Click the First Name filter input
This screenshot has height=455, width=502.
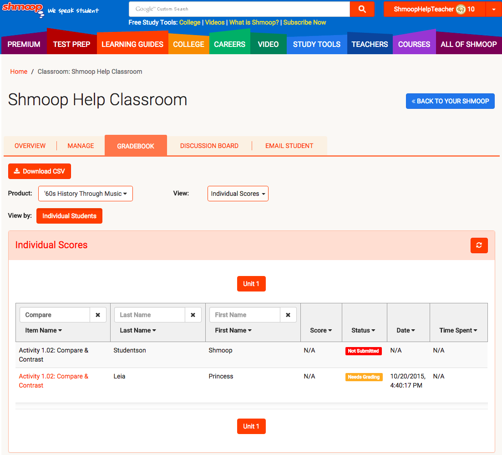point(245,315)
